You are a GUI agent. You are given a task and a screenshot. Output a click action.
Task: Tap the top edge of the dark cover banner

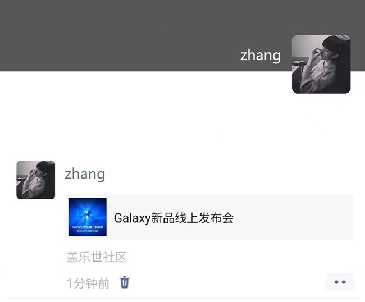coord(182,2)
